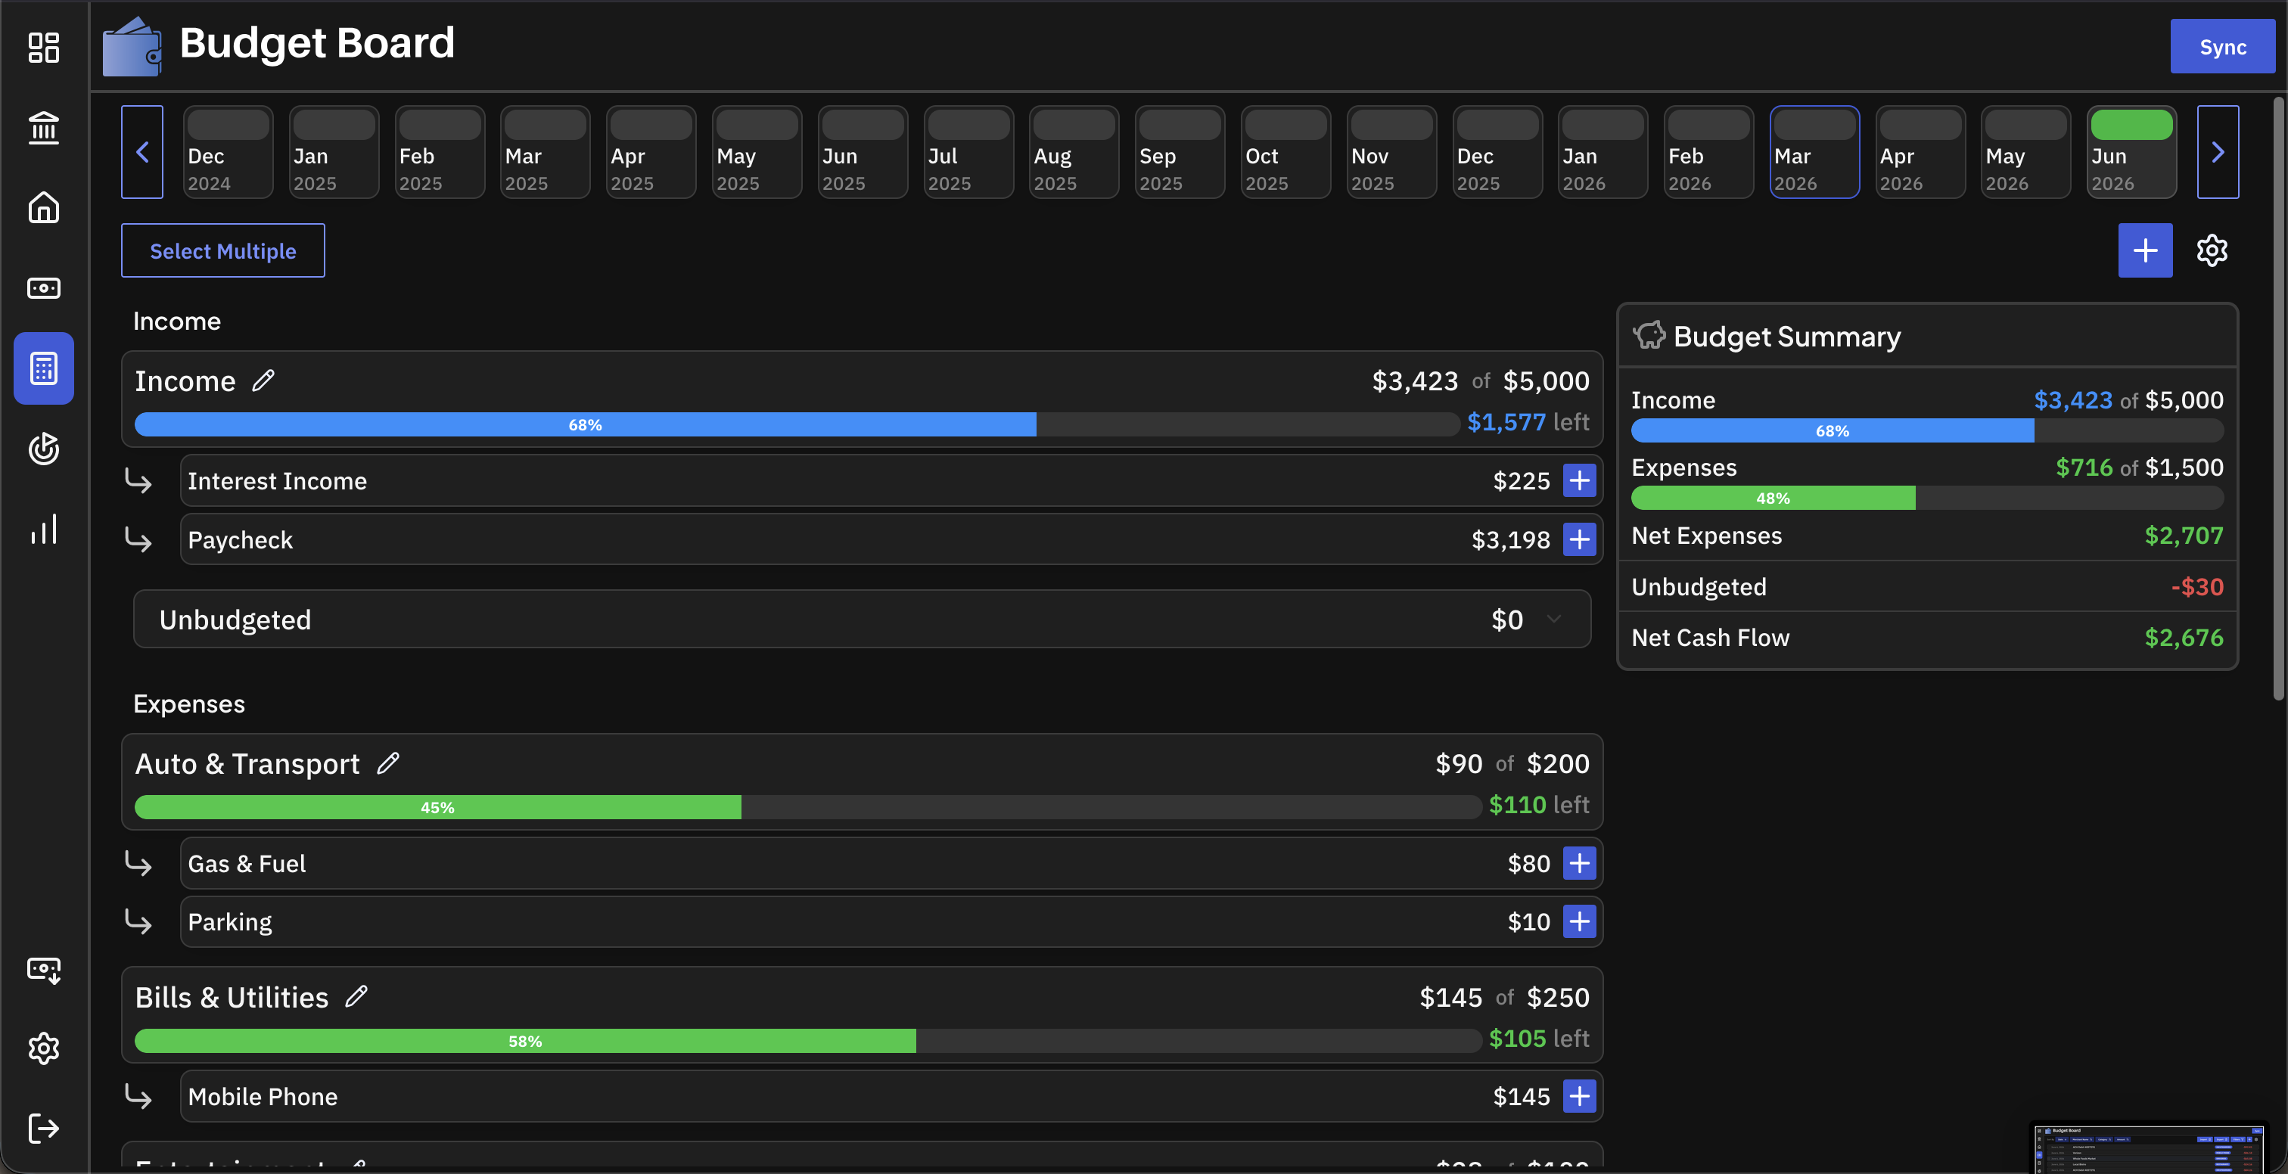Open the transactions cash icon in sidebar

coord(44,287)
